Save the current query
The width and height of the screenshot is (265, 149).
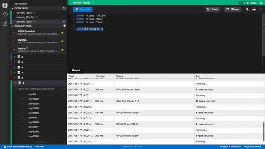tap(212, 9)
